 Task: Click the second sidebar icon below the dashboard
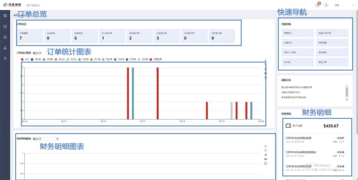click(5, 27)
